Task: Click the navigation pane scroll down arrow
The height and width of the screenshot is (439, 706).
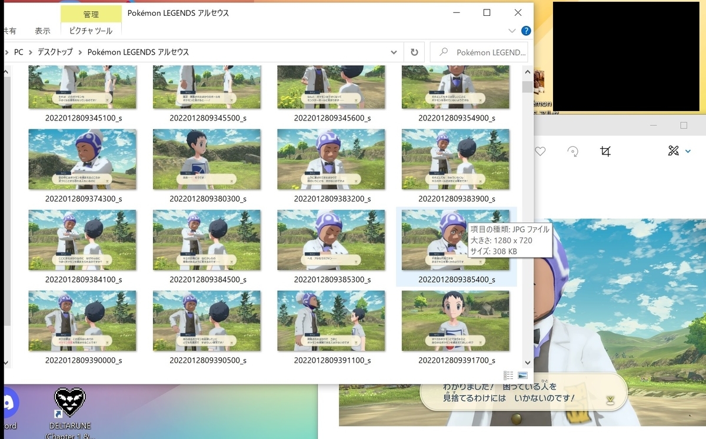Action: (x=7, y=363)
